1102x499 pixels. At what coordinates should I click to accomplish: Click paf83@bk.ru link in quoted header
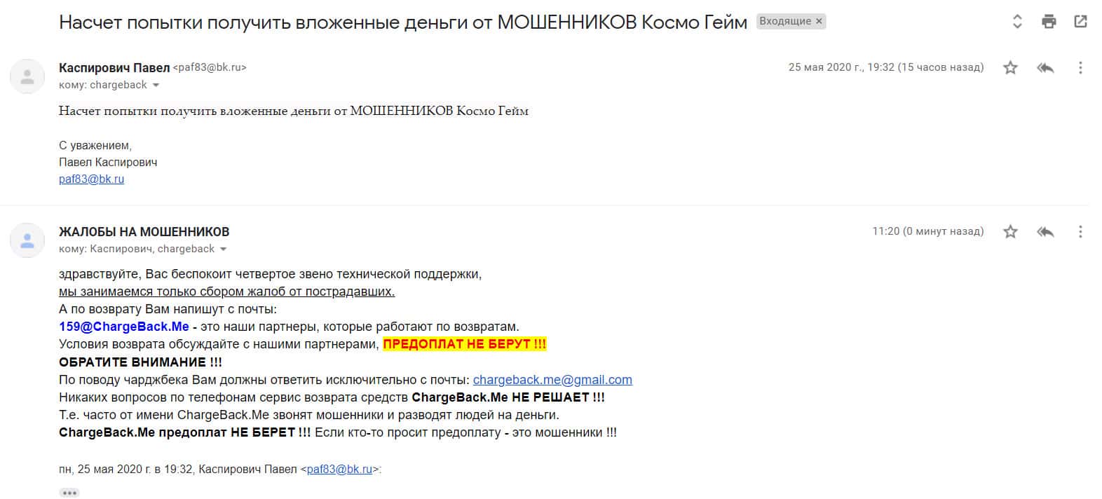[x=339, y=470]
